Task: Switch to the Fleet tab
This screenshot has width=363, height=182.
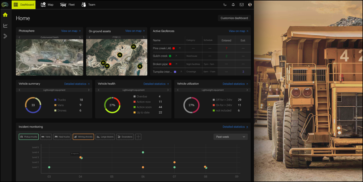Action: tap(67, 5)
